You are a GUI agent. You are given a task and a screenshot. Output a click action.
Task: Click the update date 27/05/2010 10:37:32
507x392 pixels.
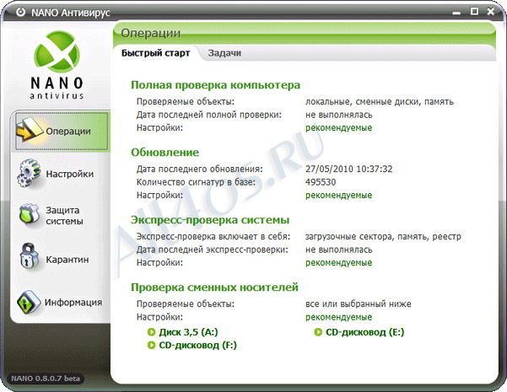coord(348,169)
